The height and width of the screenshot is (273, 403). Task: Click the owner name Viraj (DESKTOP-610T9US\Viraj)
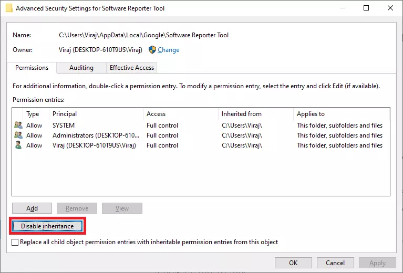[100, 50]
